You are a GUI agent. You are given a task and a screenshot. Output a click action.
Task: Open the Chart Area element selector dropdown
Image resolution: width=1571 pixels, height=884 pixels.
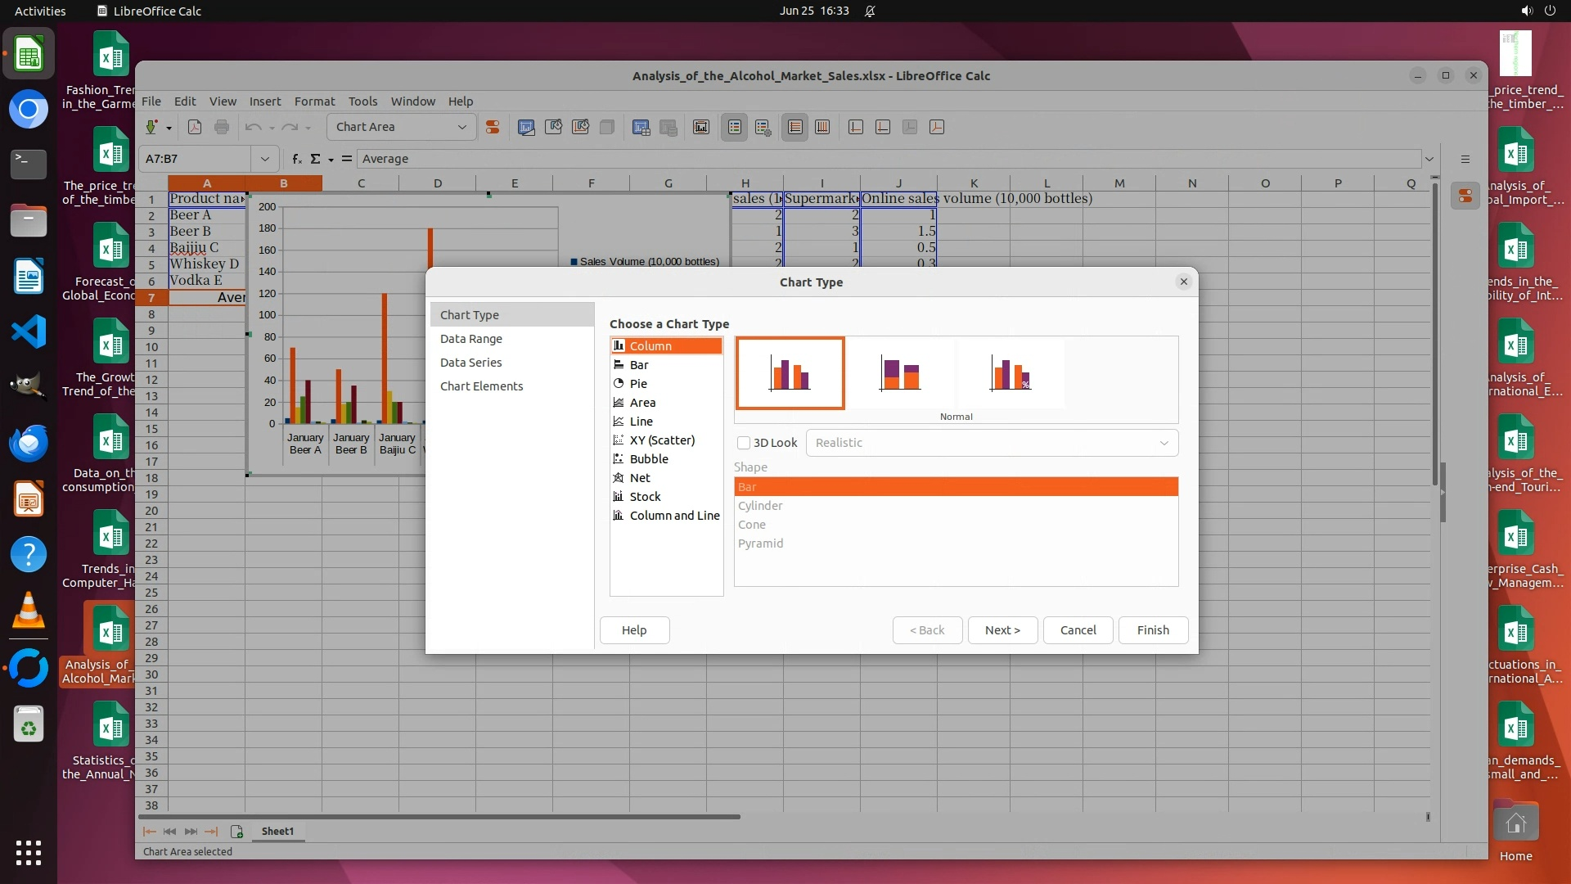point(461,127)
